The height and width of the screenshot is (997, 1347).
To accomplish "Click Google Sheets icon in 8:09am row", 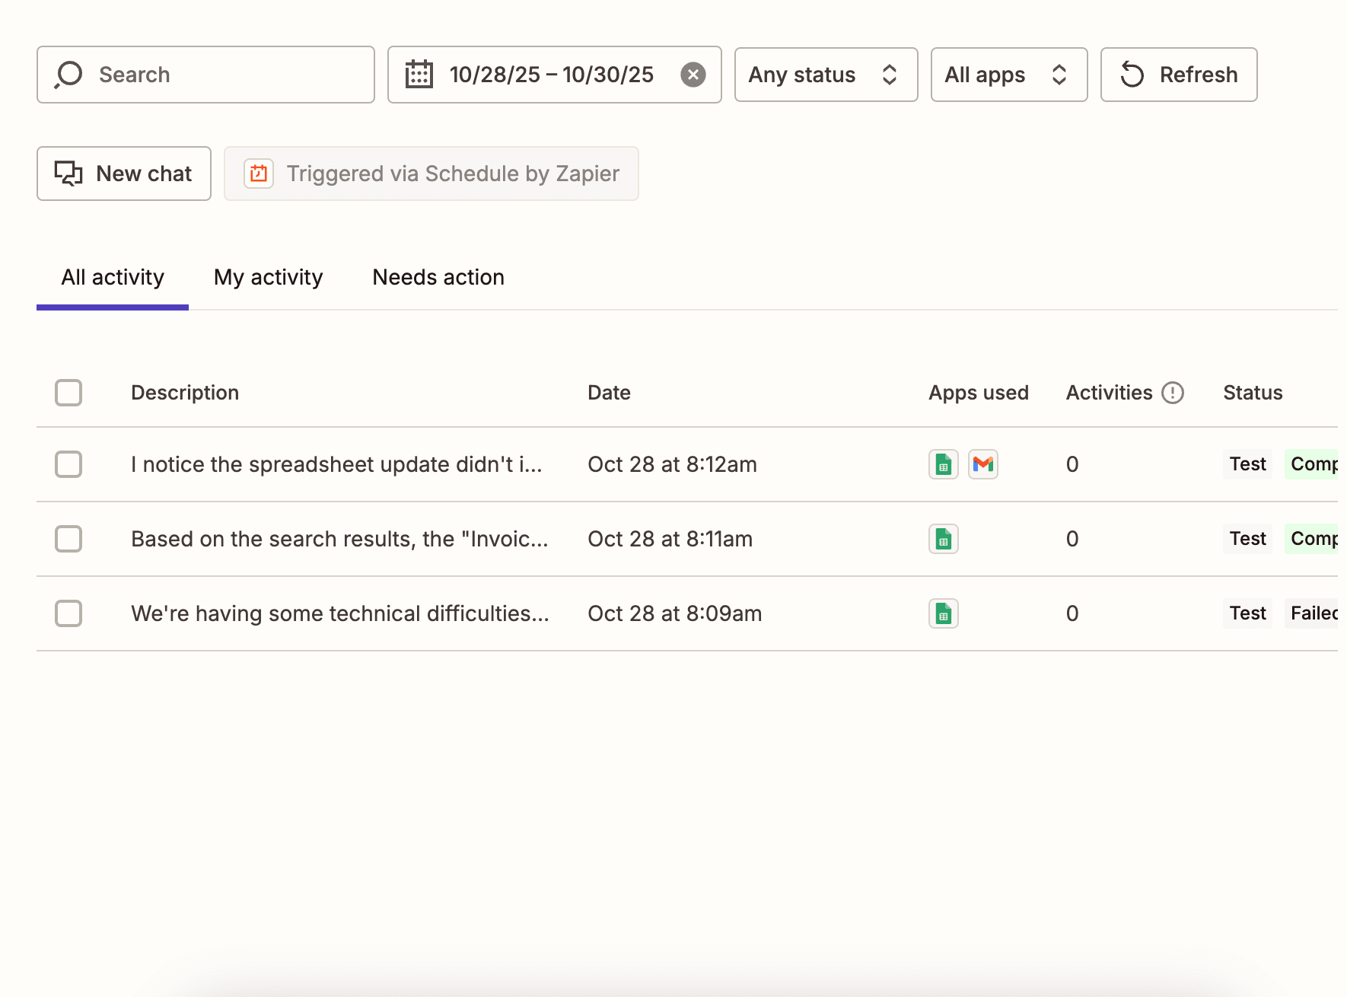I will [x=944, y=613].
